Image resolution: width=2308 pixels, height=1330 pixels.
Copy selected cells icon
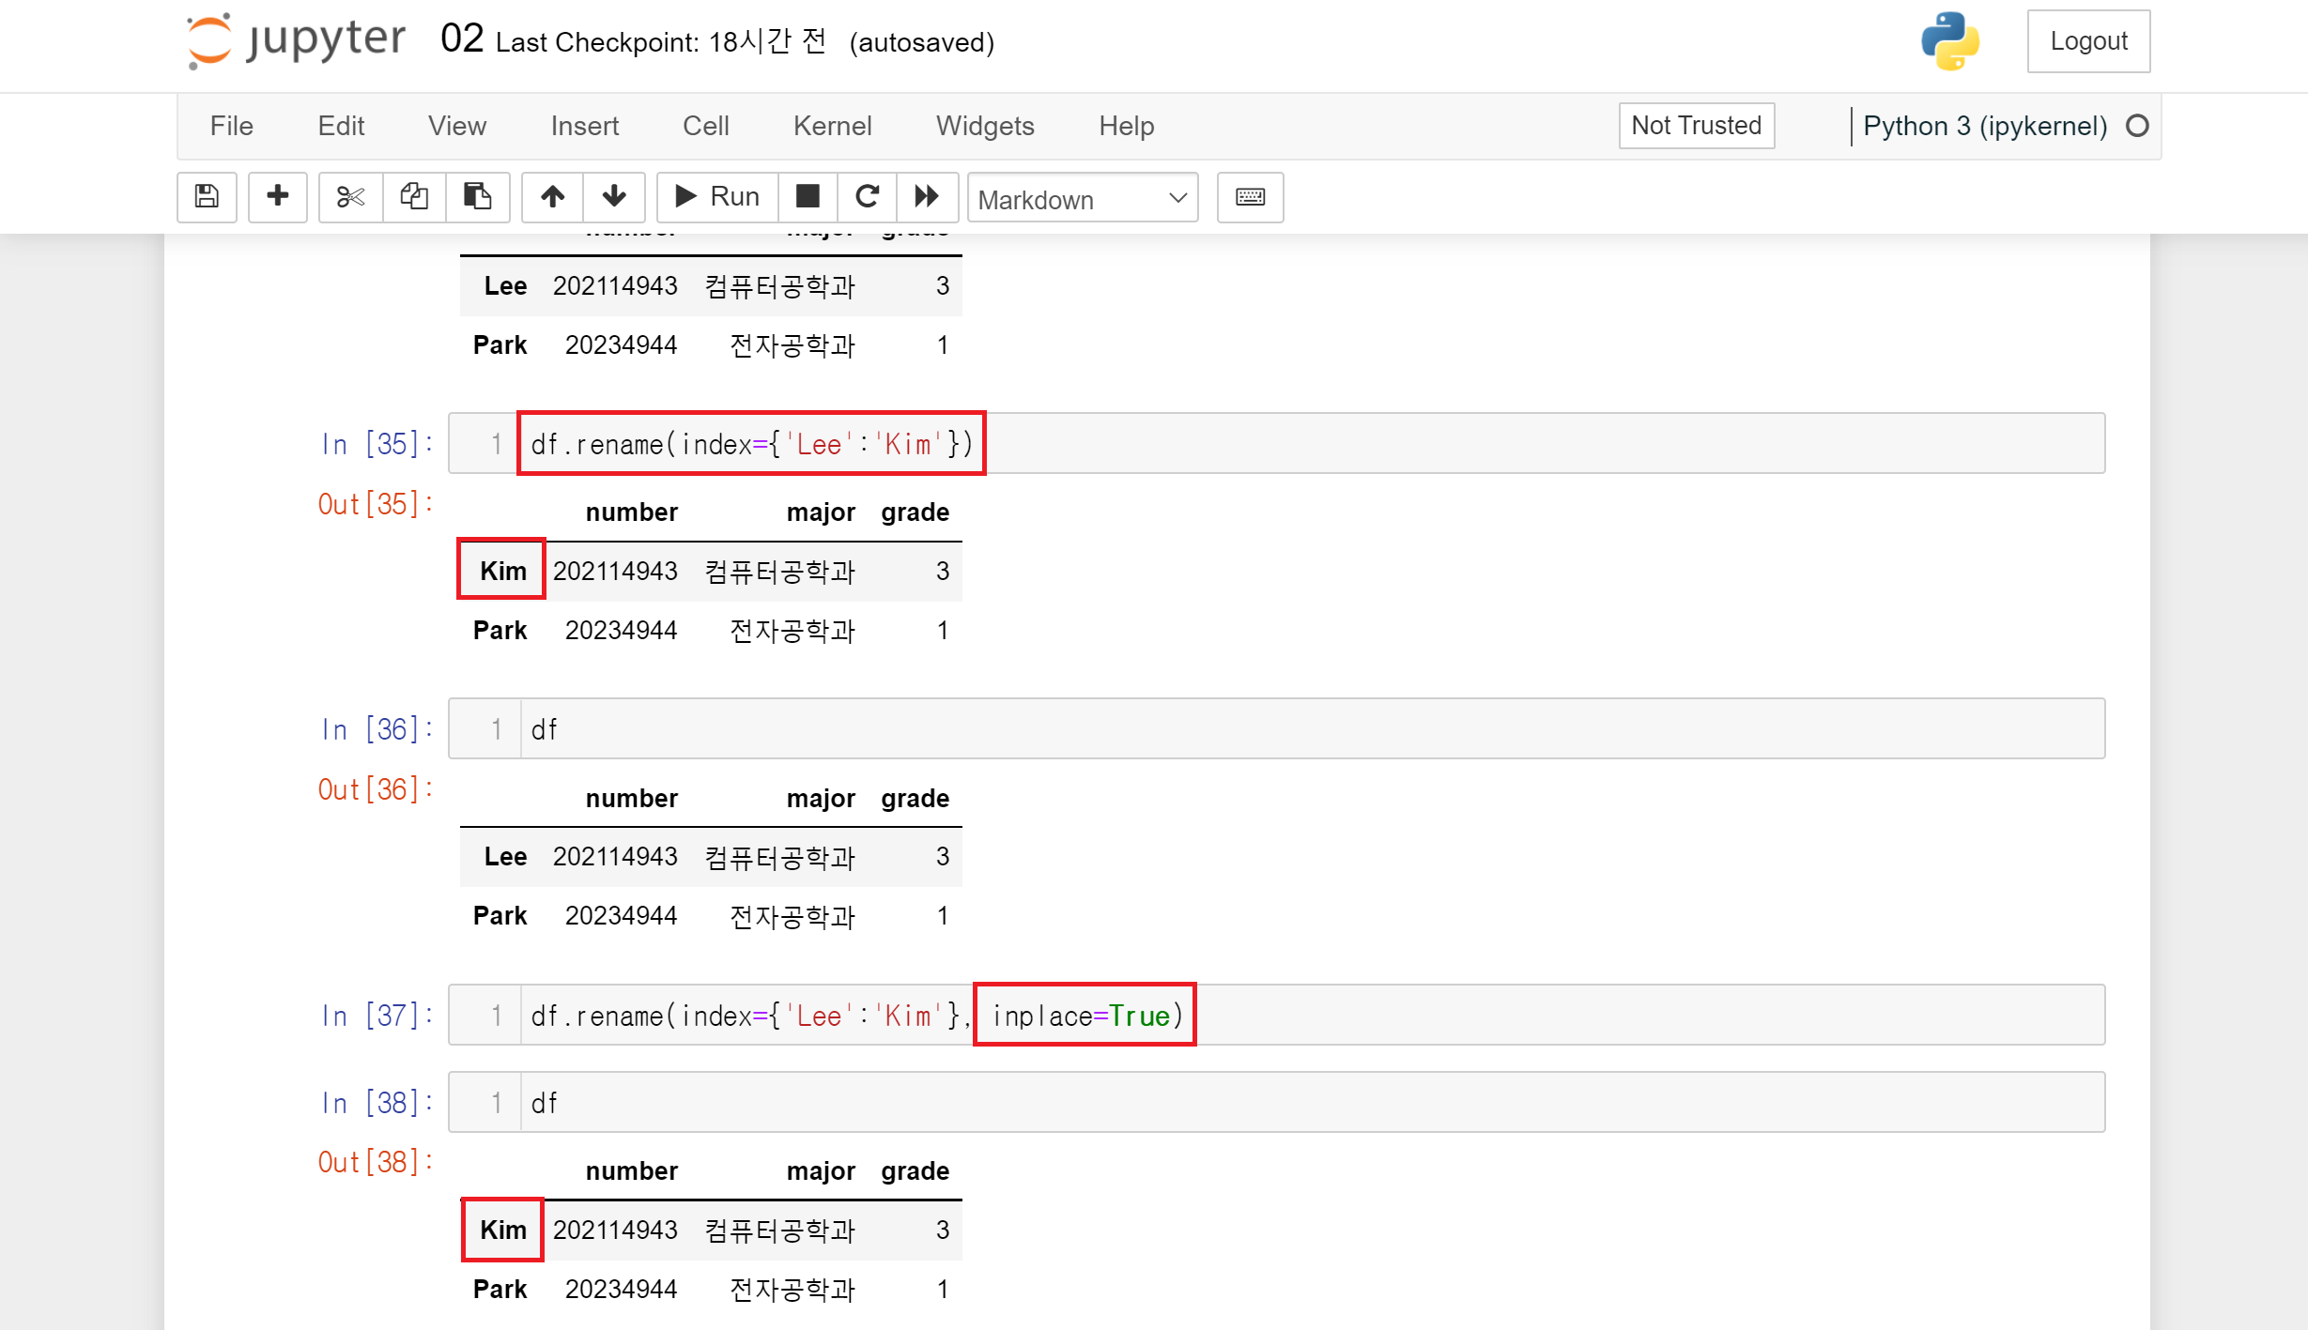pyautogui.click(x=414, y=197)
